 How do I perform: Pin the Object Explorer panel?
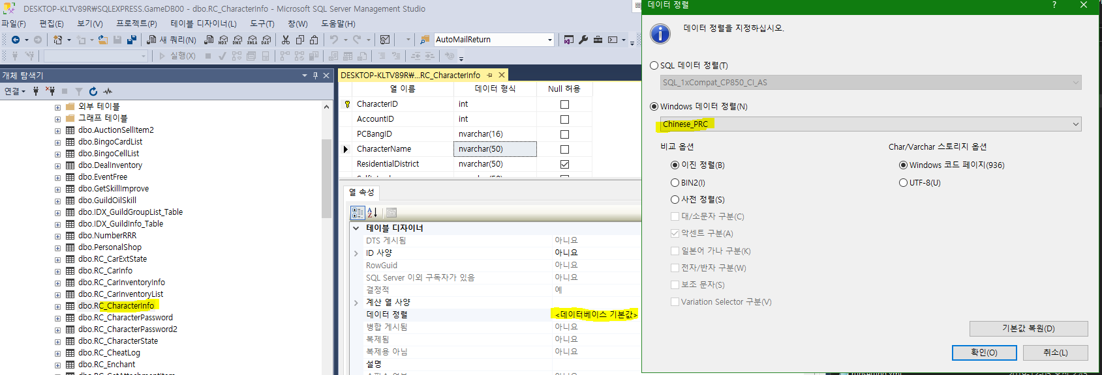pos(315,76)
